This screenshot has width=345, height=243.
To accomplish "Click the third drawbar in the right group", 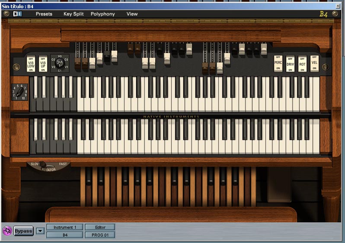I will (x=220, y=68).
